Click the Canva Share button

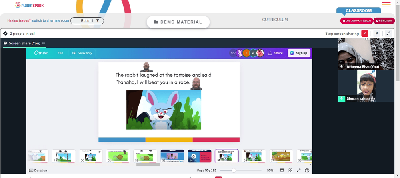point(276,53)
